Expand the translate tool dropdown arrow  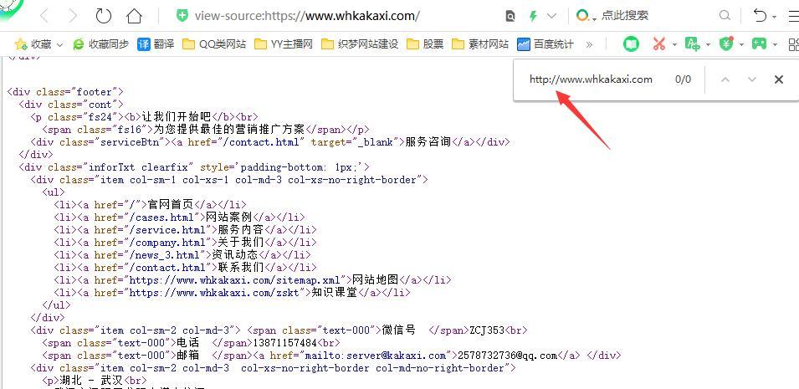click(x=708, y=45)
